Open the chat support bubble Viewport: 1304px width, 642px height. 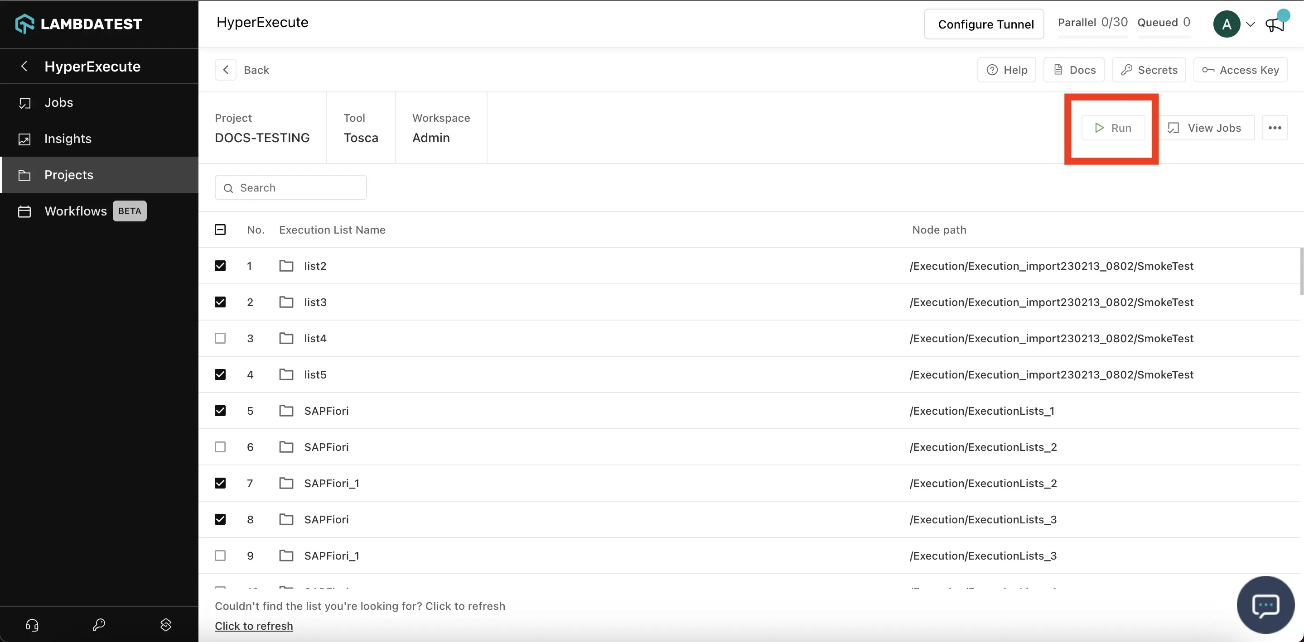click(x=1265, y=605)
